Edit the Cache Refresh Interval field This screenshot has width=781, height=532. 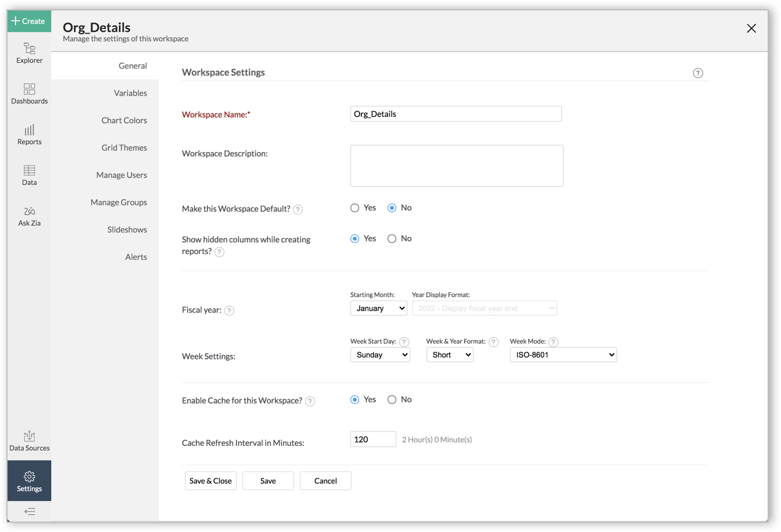click(372, 439)
